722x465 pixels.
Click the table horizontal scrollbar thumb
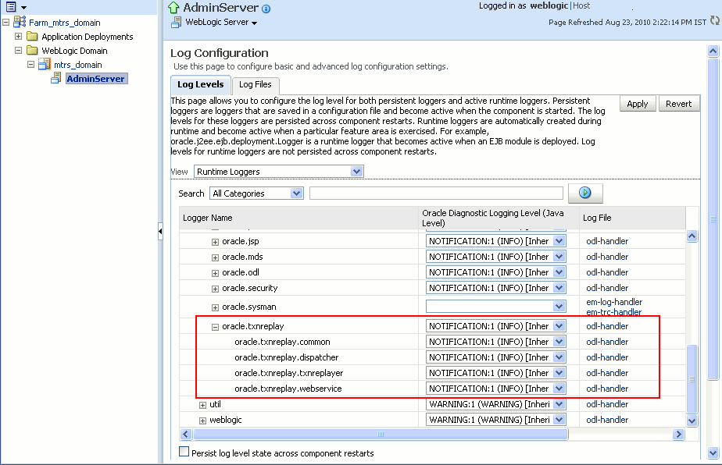point(381,435)
